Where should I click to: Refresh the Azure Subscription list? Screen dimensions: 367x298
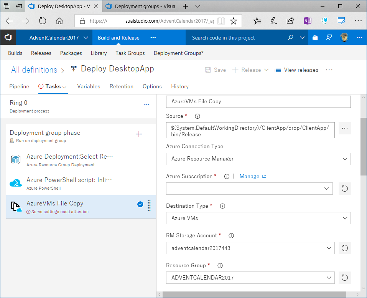click(x=344, y=189)
